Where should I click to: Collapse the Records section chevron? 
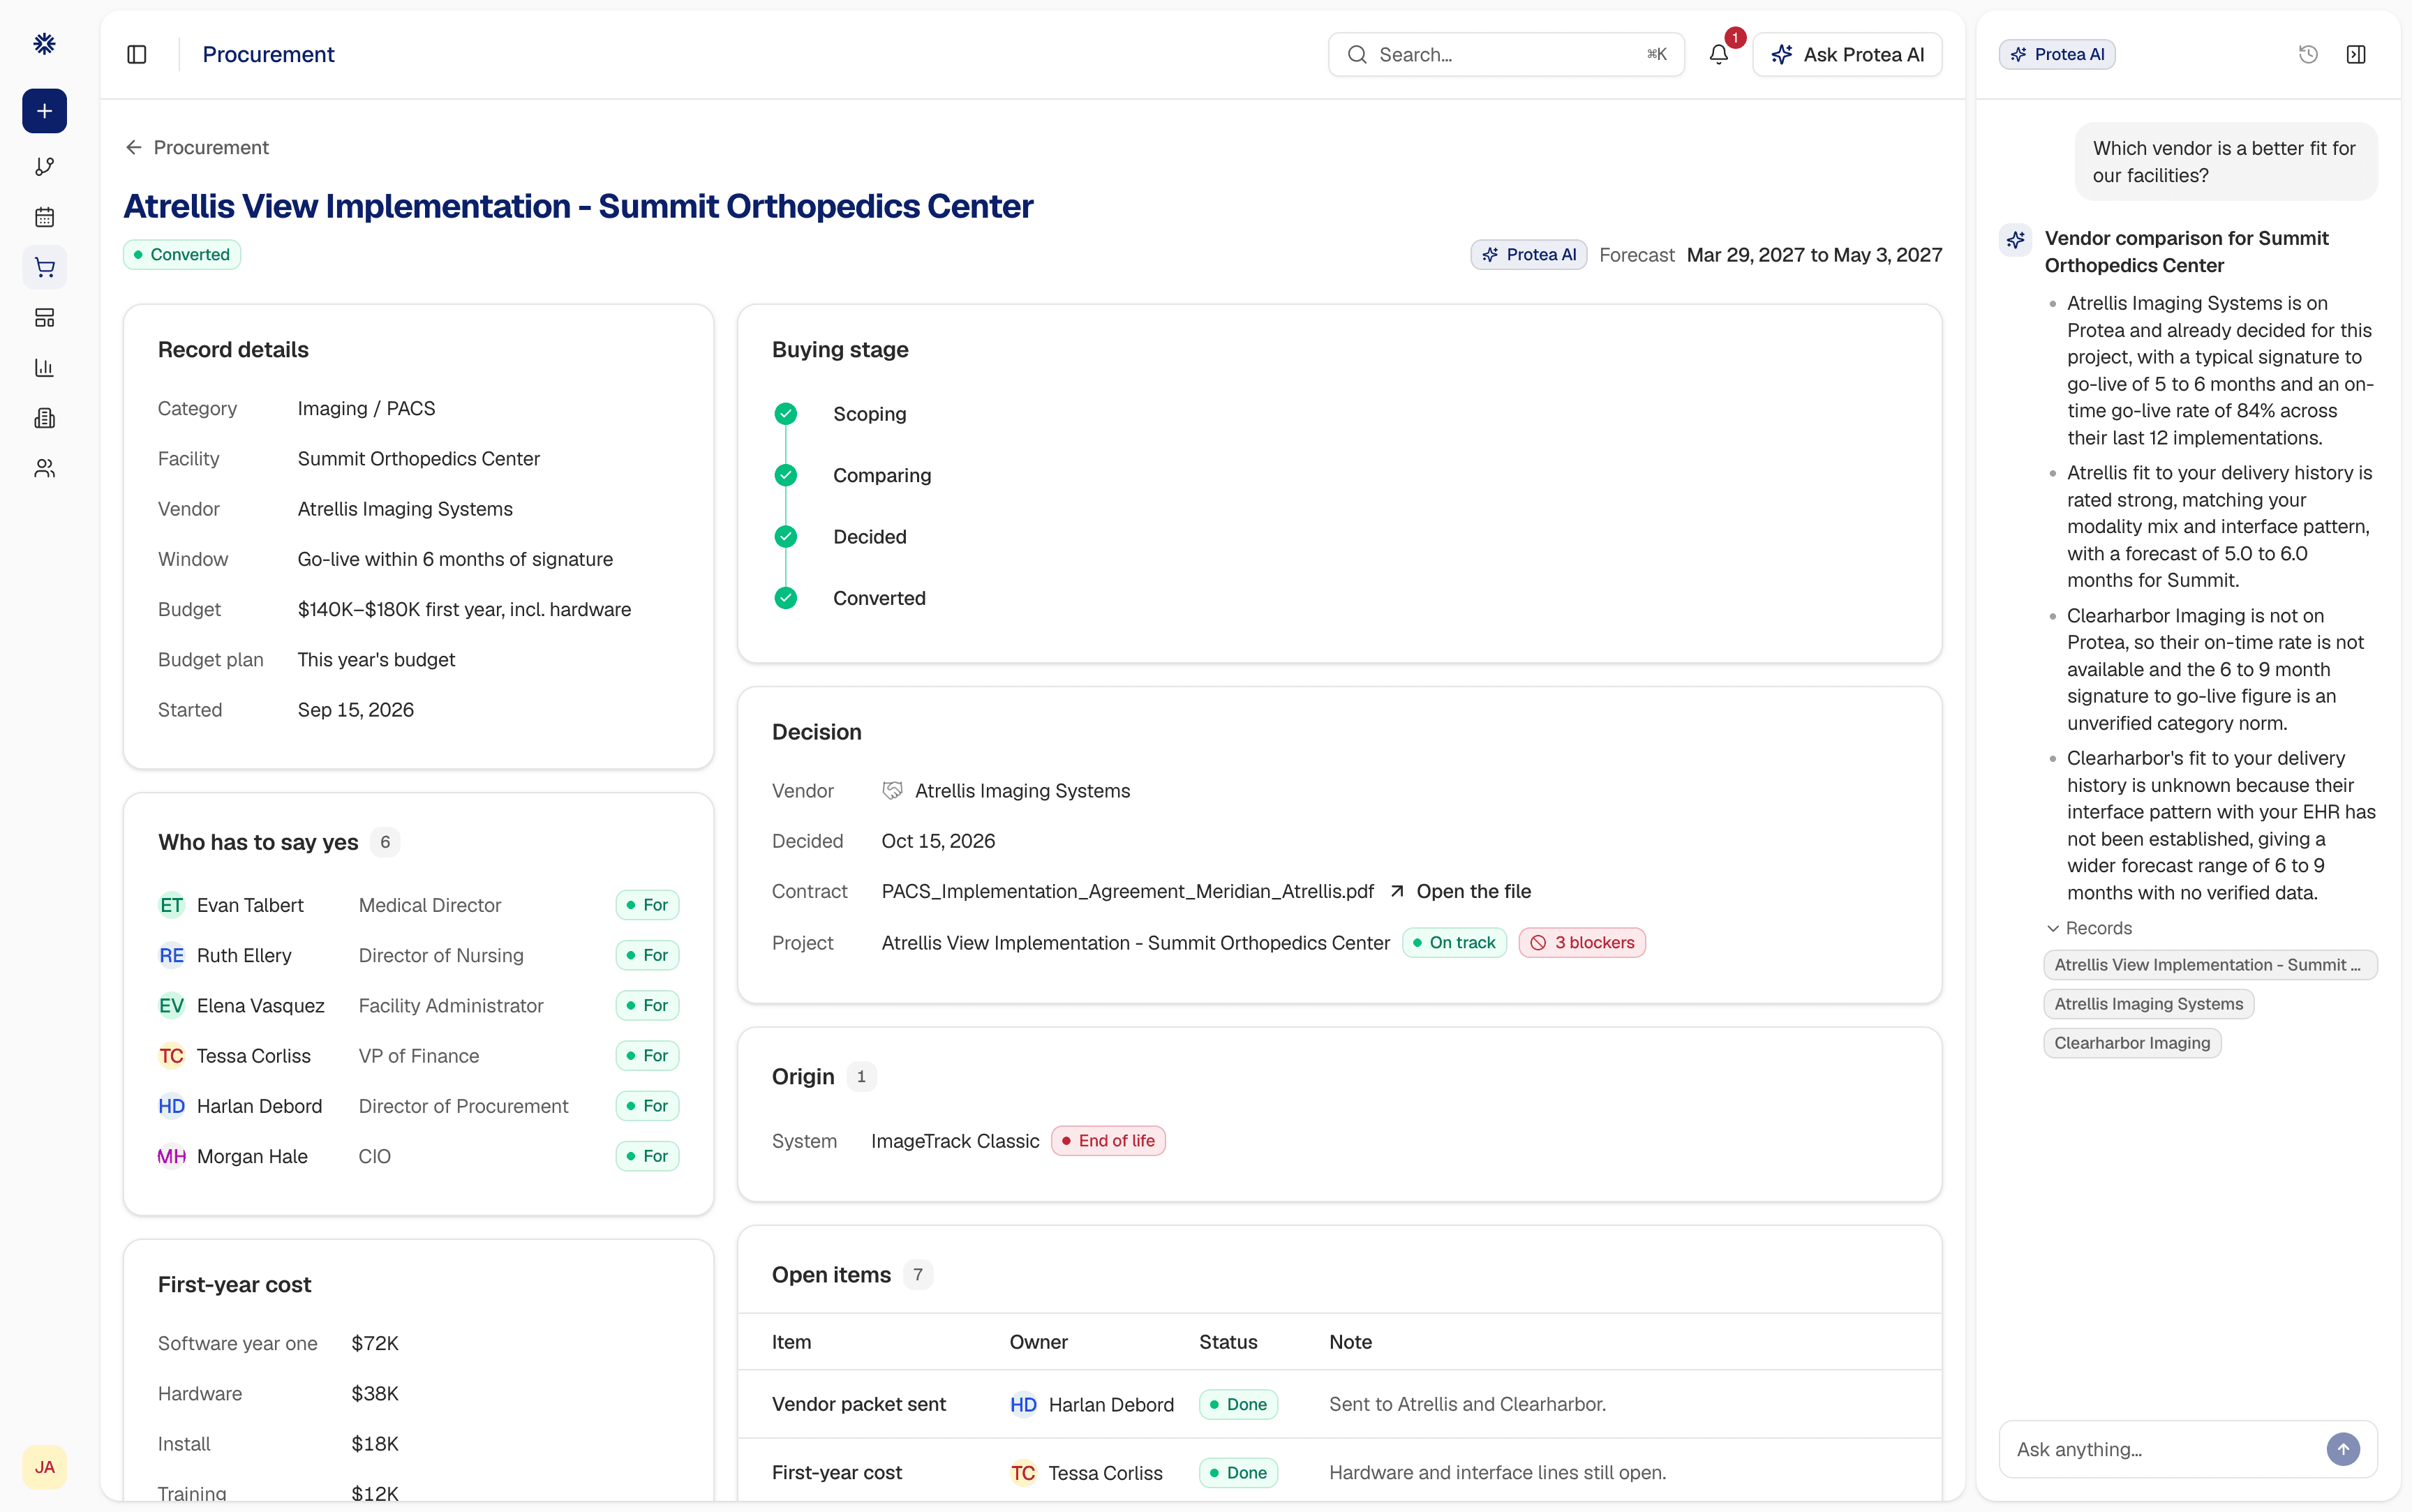2053,928
